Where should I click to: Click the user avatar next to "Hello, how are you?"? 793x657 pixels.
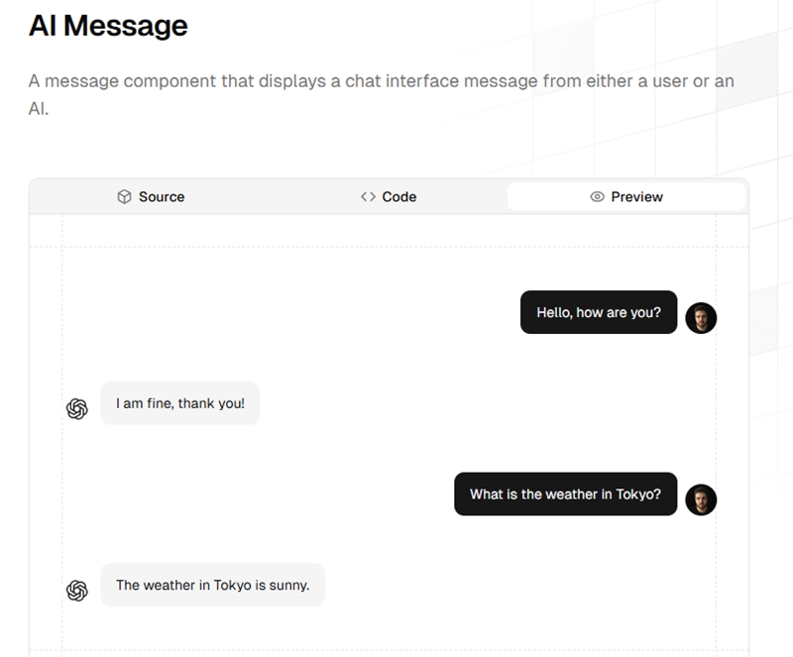[x=701, y=318]
